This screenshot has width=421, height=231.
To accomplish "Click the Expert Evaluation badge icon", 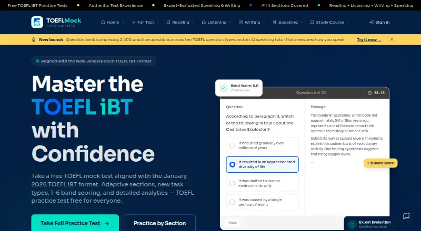I will [x=352, y=224].
